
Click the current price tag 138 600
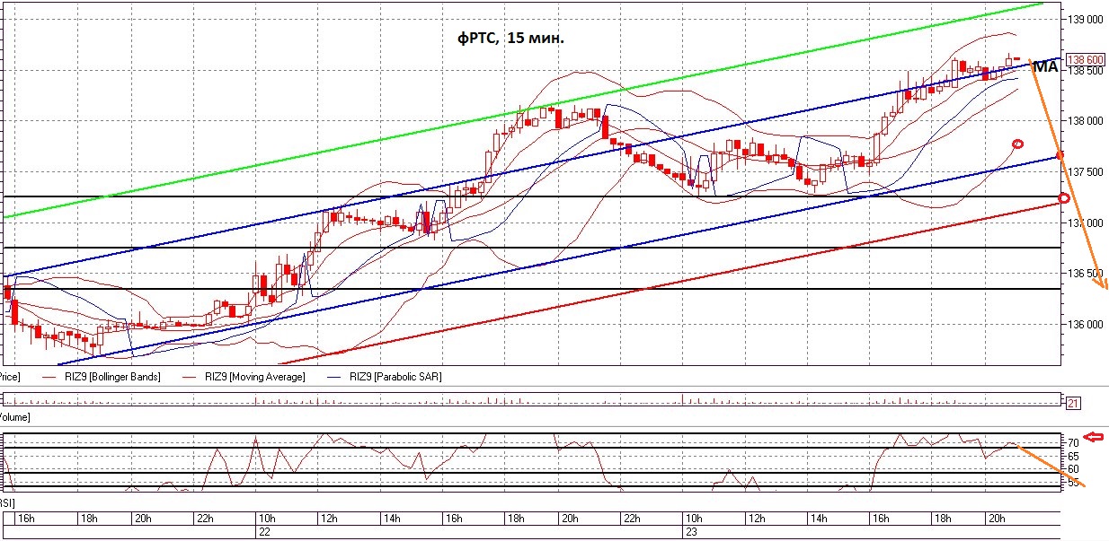click(x=1084, y=60)
